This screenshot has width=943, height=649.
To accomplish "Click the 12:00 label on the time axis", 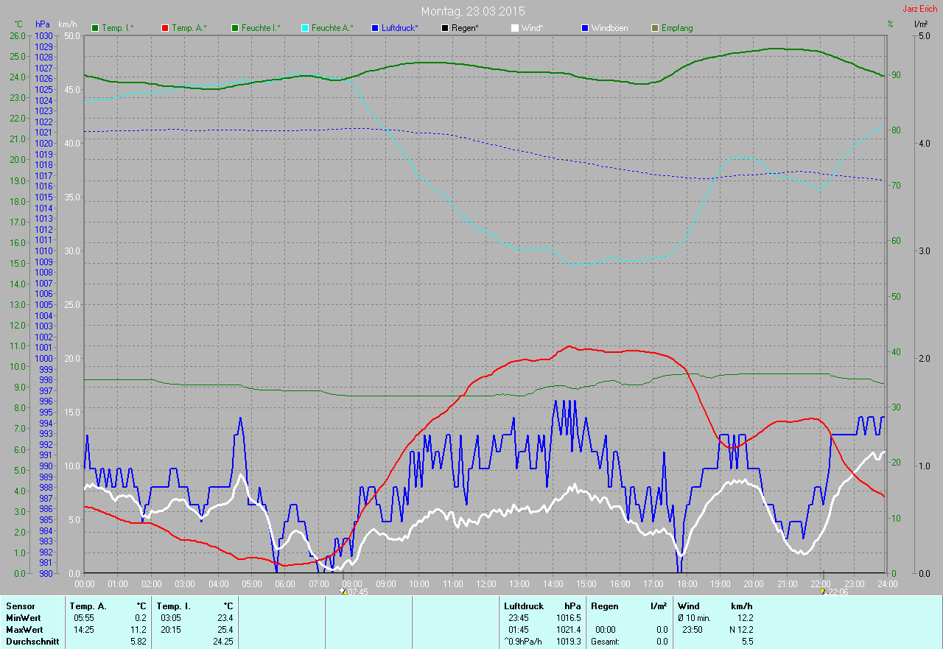I will click(485, 584).
